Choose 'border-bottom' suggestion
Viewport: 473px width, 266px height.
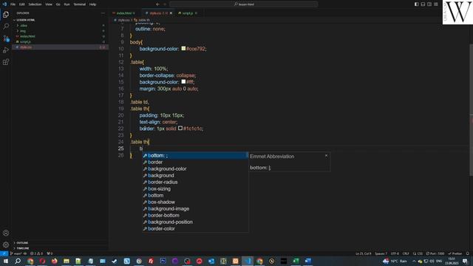195,215
